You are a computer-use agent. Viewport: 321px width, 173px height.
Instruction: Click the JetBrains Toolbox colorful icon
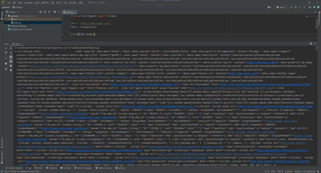coord(319,7)
